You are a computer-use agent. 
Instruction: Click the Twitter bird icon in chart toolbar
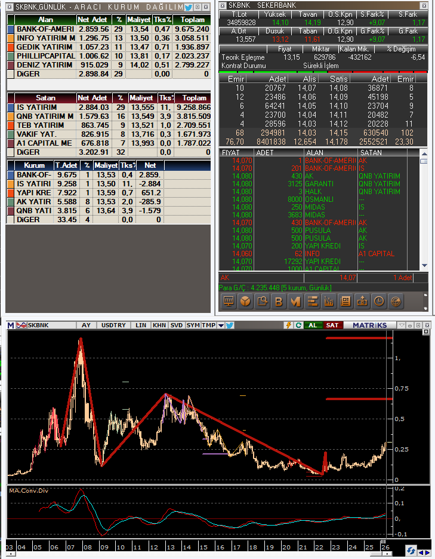230,325
